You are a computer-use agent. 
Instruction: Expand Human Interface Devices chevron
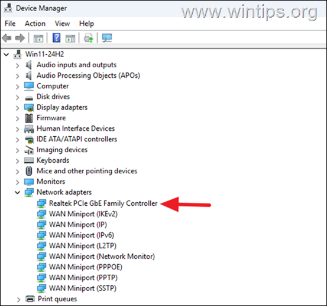point(18,129)
